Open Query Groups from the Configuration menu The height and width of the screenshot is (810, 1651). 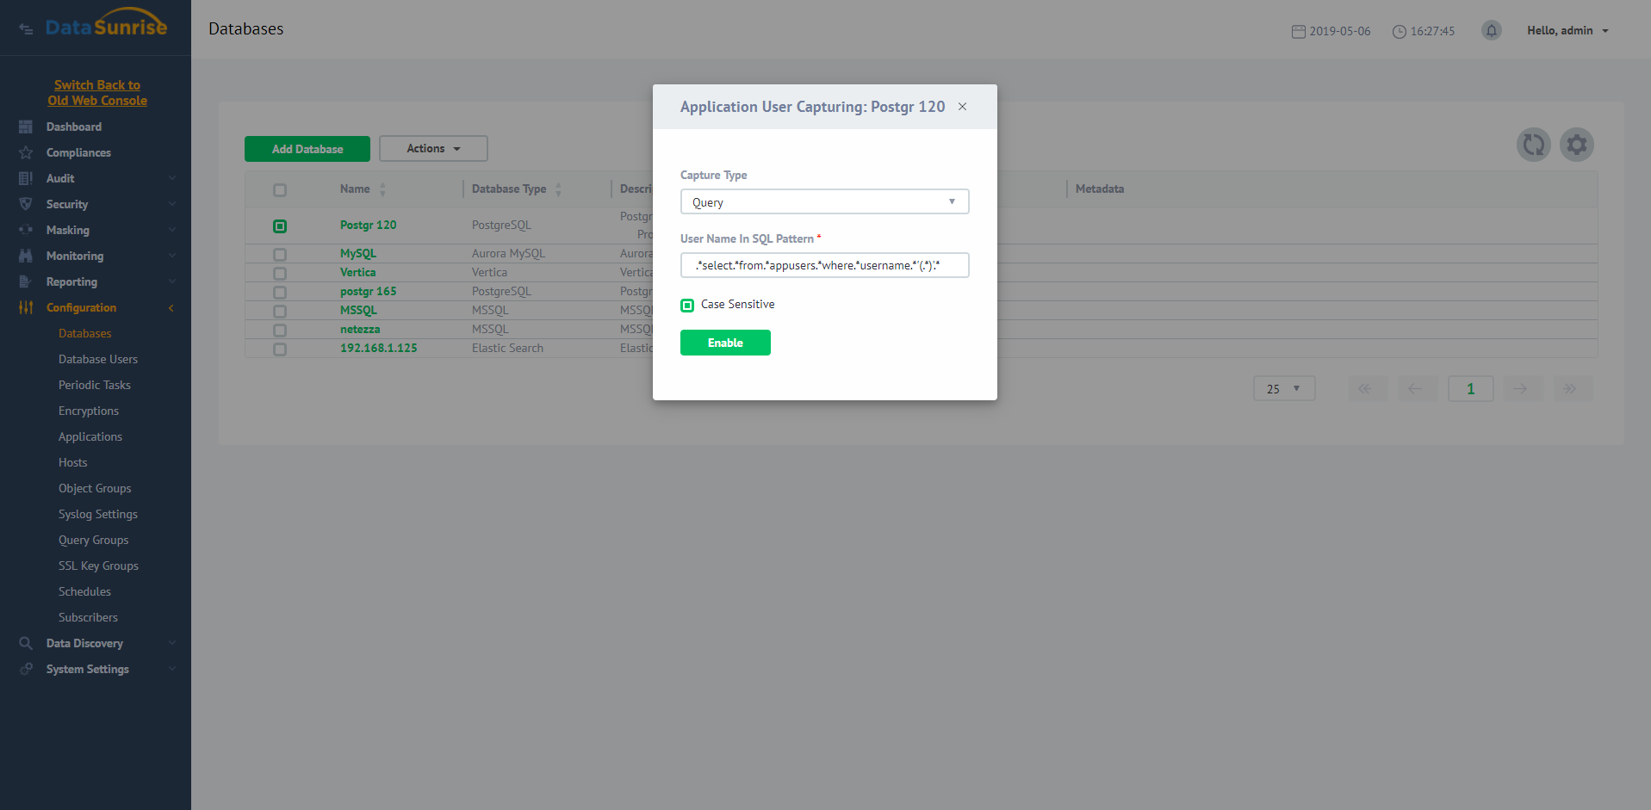click(93, 540)
